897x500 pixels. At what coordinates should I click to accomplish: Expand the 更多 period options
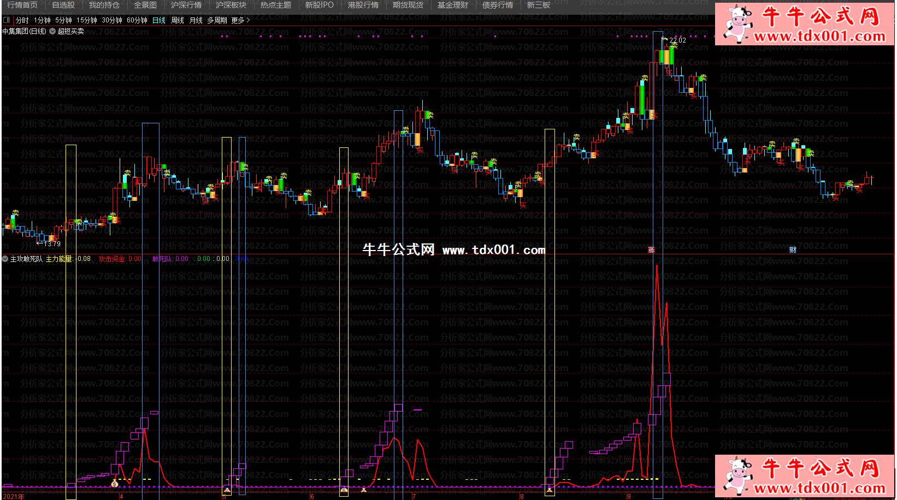click(240, 20)
